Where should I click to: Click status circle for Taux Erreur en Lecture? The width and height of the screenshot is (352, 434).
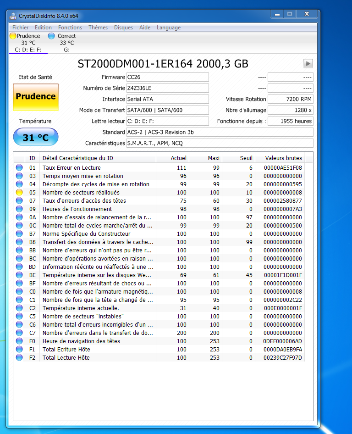point(19,168)
